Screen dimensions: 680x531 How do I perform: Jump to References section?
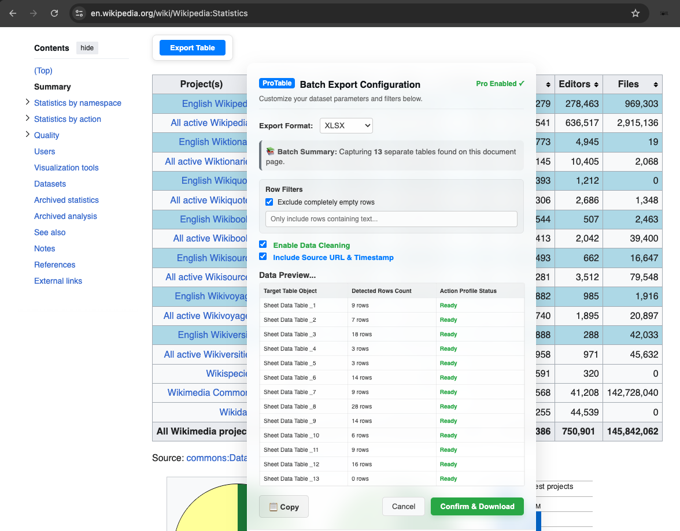coord(54,265)
